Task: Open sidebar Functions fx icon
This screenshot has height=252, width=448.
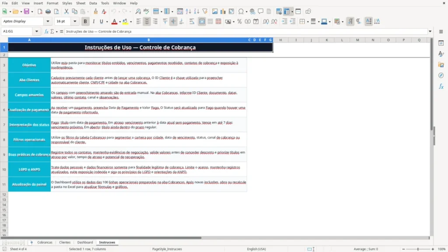Action: coord(441,86)
